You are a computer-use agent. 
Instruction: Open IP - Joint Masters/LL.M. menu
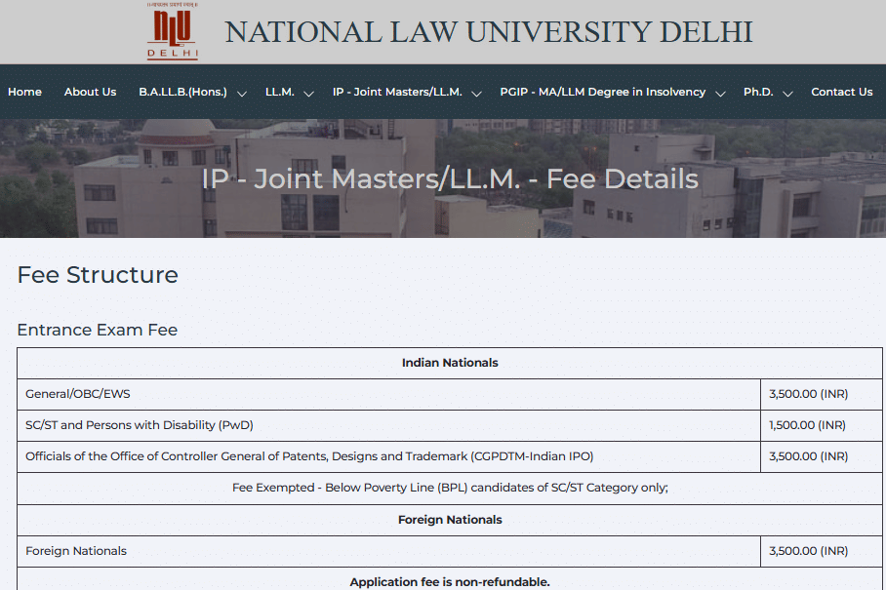pos(397,92)
